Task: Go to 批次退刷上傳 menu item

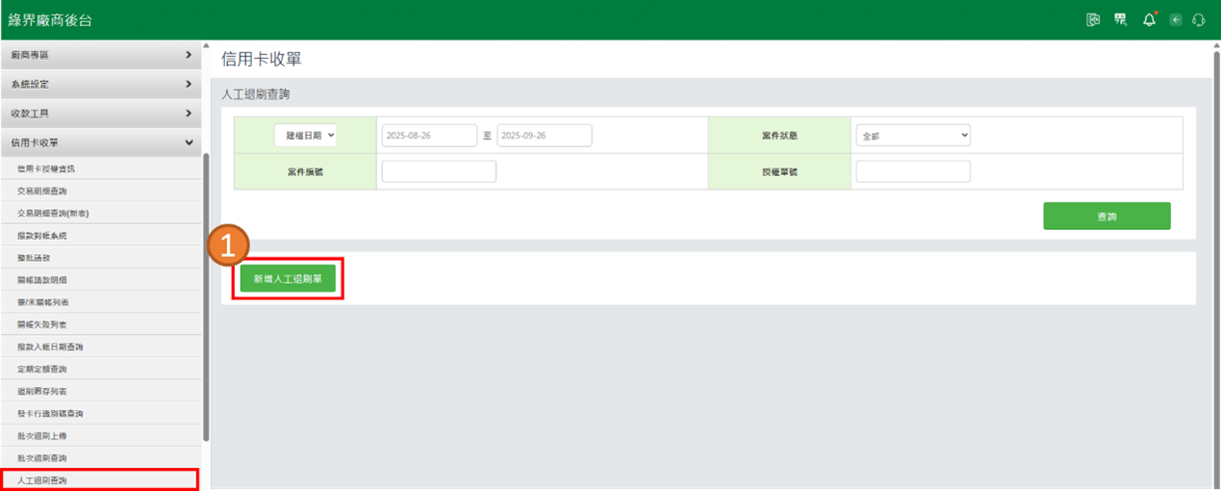Action: (x=42, y=435)
